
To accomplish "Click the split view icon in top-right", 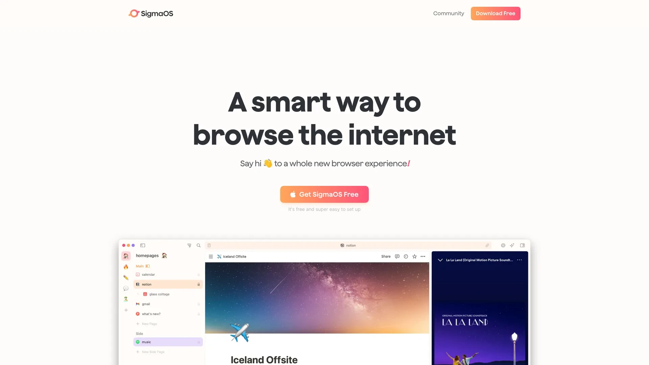I will 522,245.
